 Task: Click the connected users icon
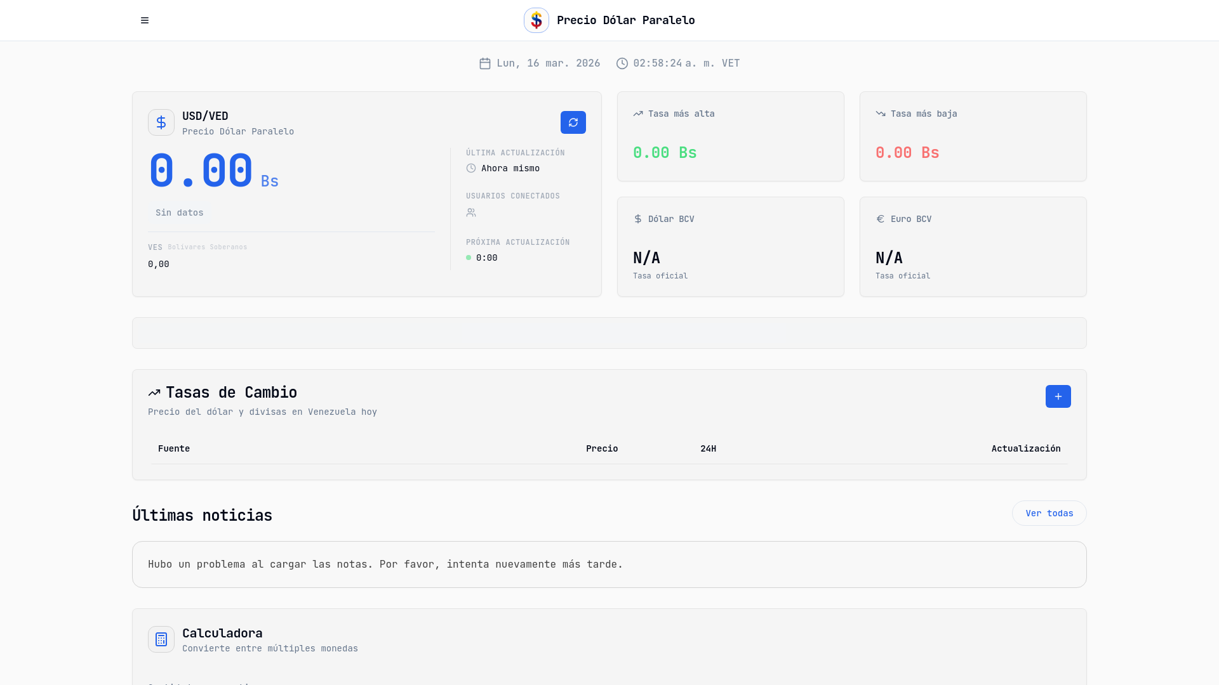click(471, 212)
